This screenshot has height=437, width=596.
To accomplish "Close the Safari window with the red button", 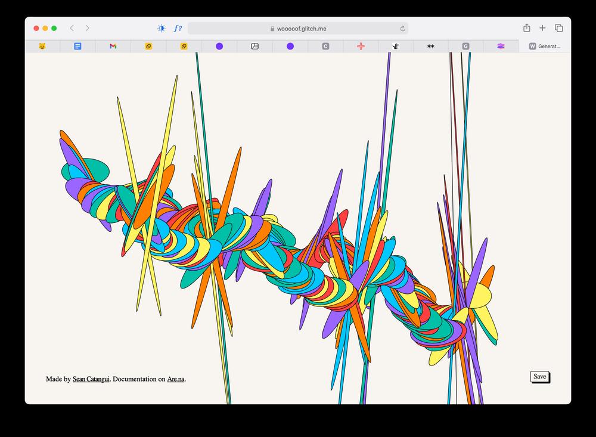I will pos(36,28).
